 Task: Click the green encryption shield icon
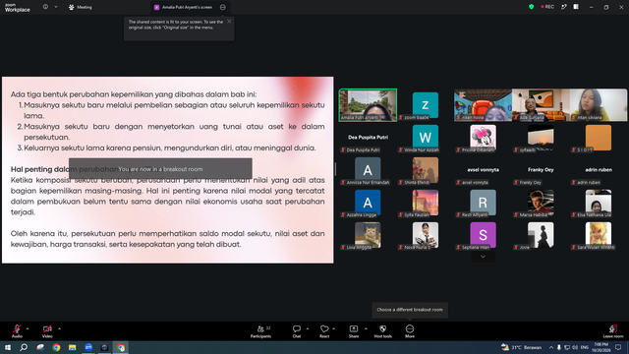coord(531,7)
